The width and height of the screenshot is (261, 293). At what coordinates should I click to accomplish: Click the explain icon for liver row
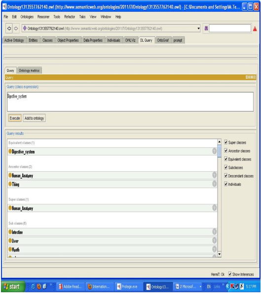215,240
